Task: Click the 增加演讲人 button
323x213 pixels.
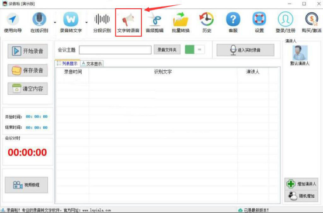Action: point(301,184)
